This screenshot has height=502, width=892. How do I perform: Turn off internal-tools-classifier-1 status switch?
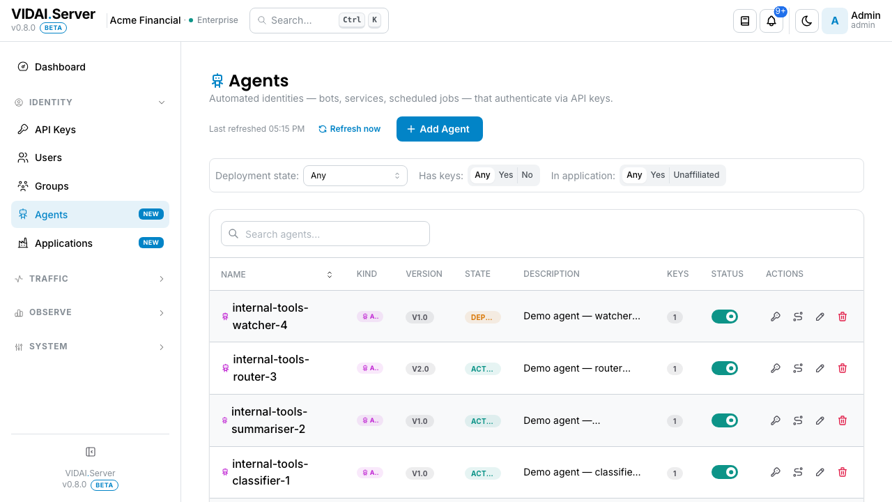point(725,472)
